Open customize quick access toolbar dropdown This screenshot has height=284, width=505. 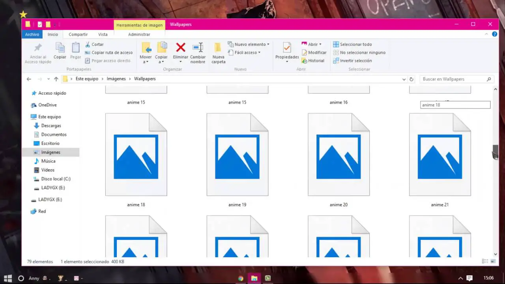[55, 25]
